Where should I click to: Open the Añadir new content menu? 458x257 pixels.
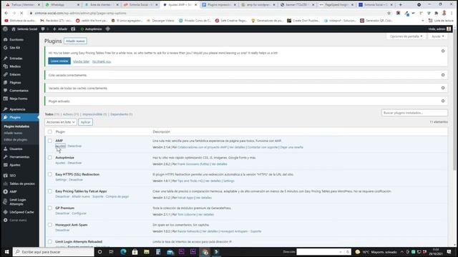click(x=60, y=29)
